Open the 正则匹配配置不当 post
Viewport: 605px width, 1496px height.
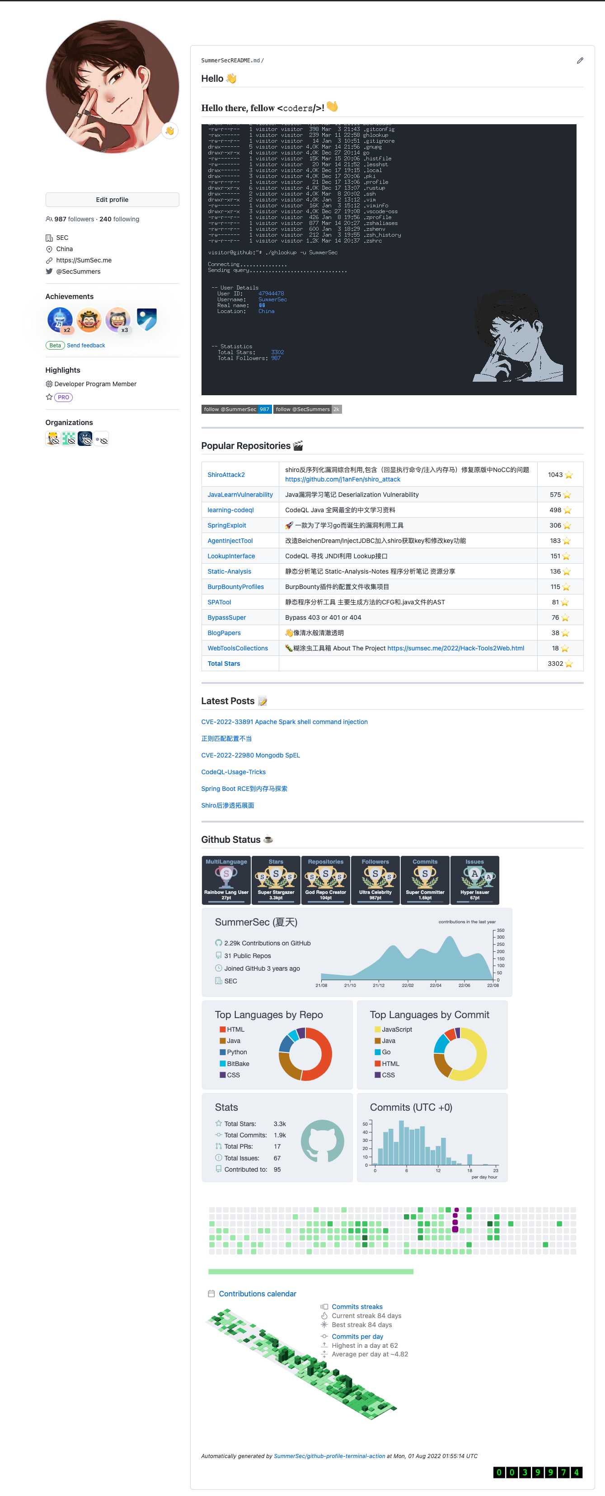227,739
